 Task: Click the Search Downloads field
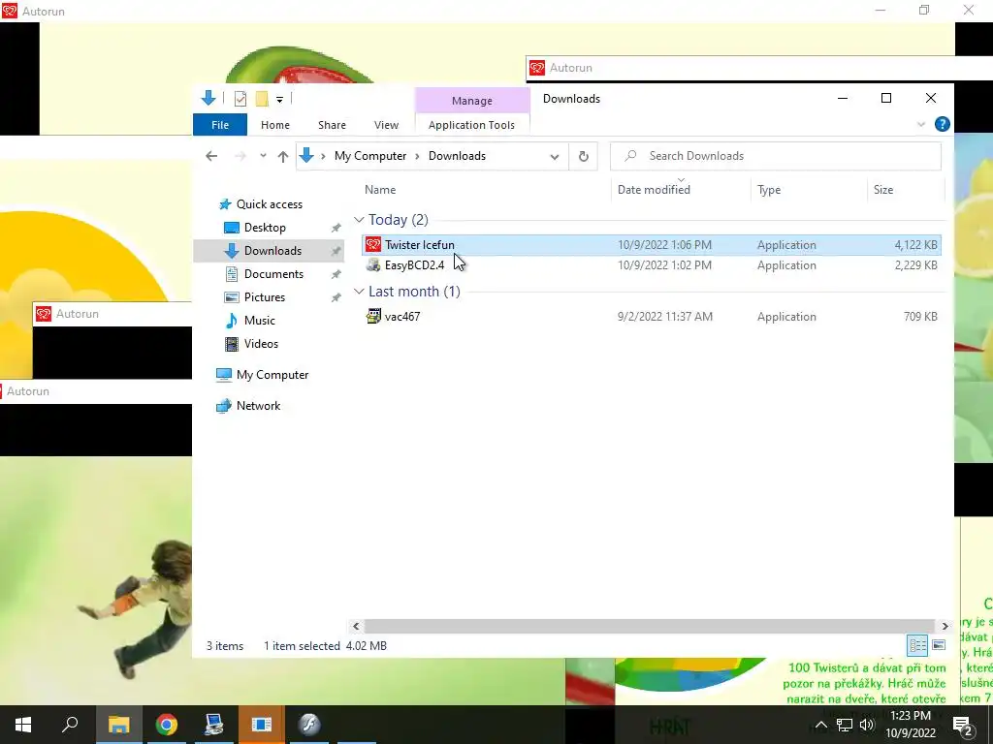point(775,156)
